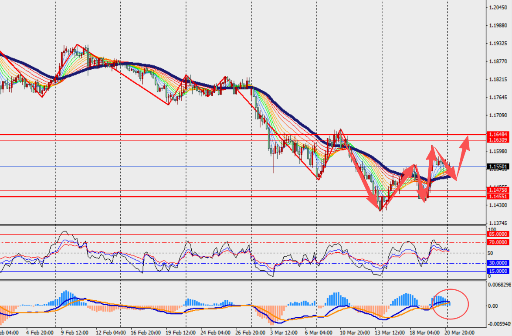Select the 1.16309 resistance level label
Viewport: 512px width, 336px height.
coord(498,140)
